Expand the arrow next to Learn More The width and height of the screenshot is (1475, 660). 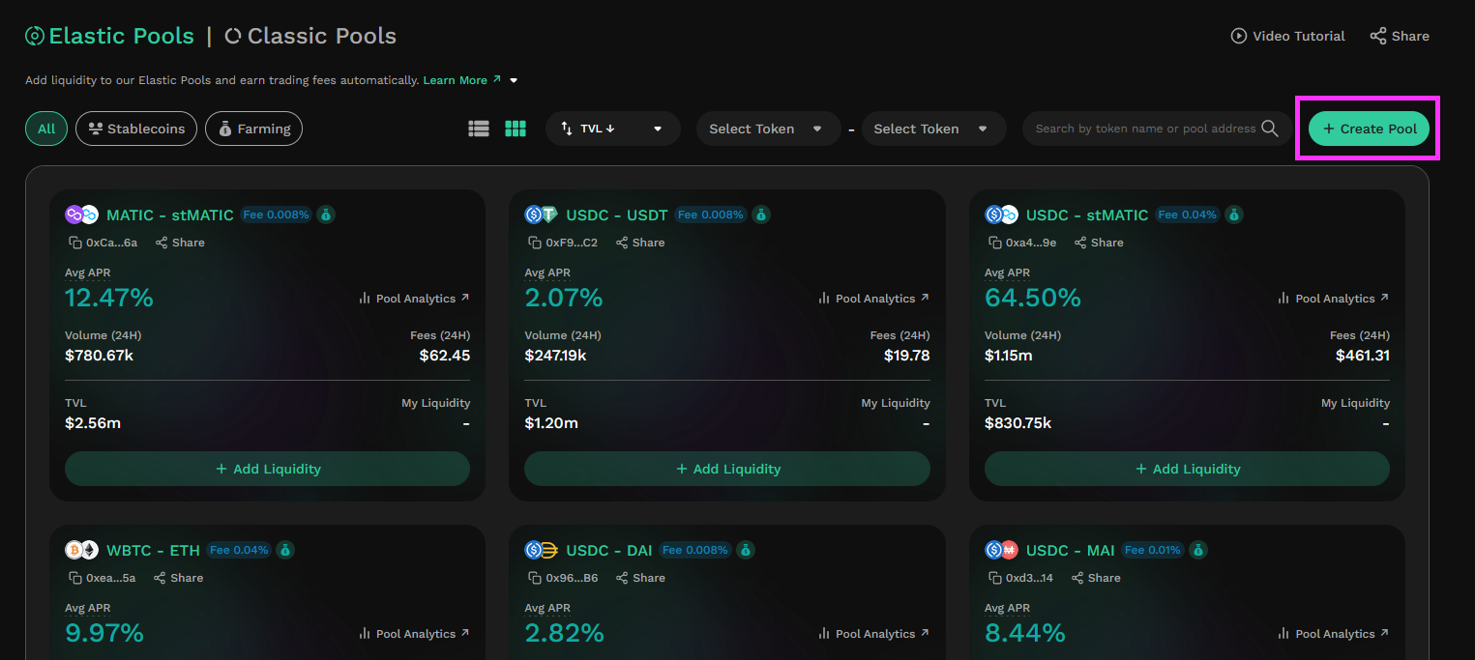514,80
